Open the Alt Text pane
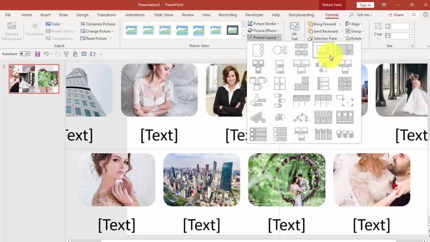Image resolution: width=430 pixels, height=242 pixels. pyautogui.click(x=294, y=31)
